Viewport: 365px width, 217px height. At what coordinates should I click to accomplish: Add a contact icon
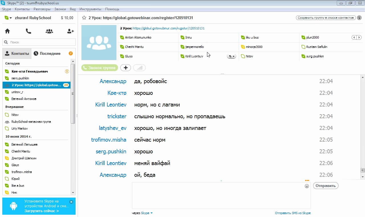coord(70,31)
